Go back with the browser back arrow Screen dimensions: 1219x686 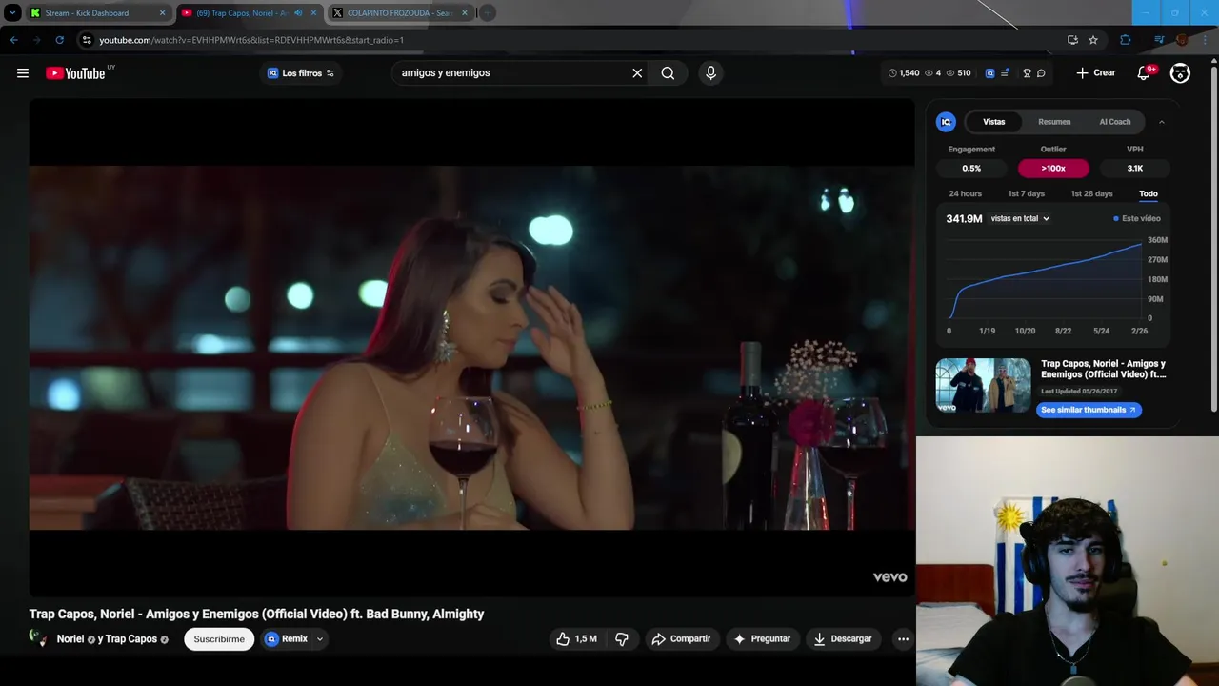click(13, 40)
